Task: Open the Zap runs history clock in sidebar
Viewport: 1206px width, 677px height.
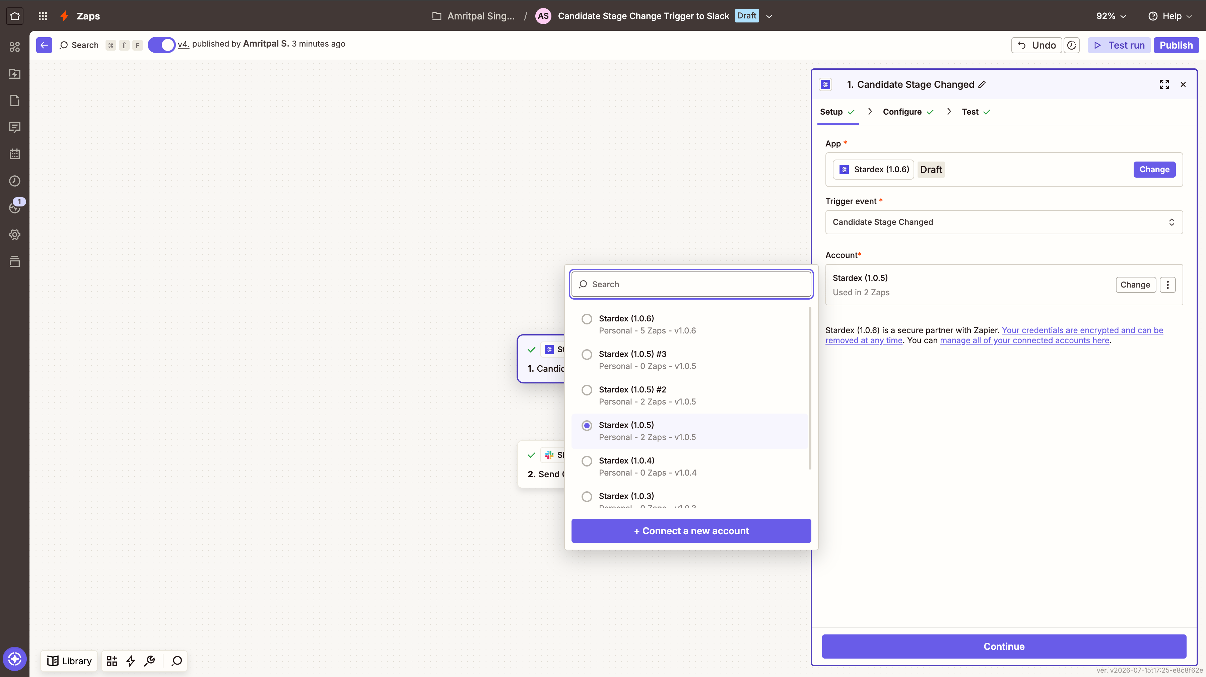Action: (14, 181)
